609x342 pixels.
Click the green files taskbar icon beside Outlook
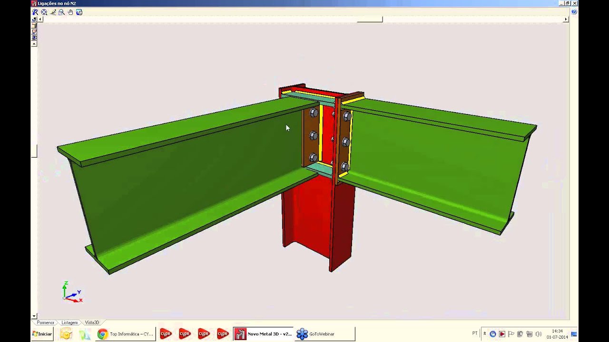(85, 334)
